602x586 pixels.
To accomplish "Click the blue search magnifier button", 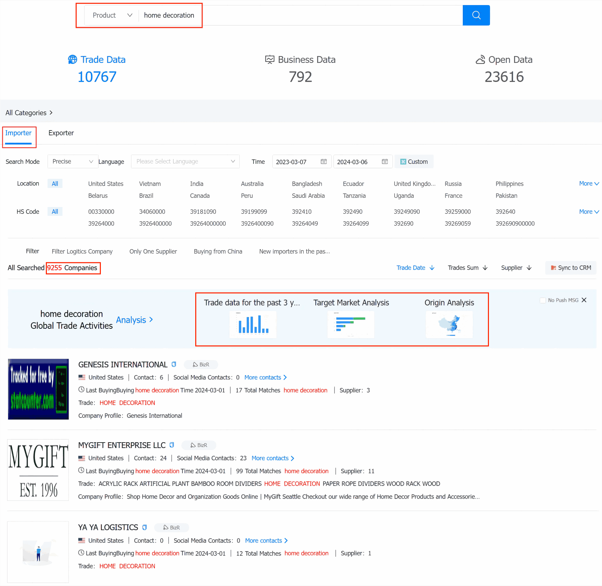I will [x=476, y=15].
